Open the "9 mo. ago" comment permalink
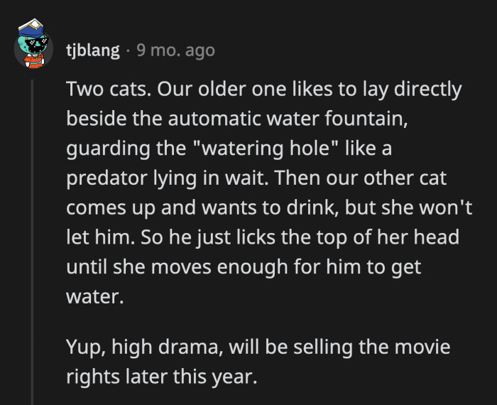 click(175, 51)
